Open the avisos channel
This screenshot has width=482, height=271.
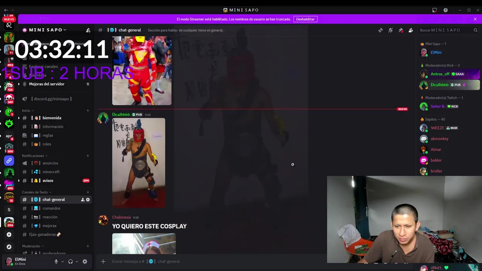point(48,180)
